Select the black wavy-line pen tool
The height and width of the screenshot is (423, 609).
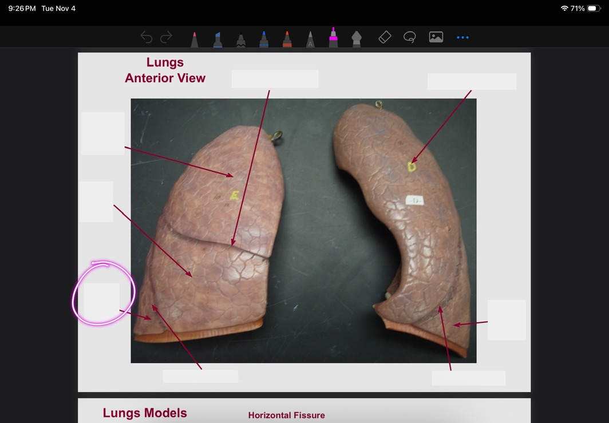tap(241, 39)
